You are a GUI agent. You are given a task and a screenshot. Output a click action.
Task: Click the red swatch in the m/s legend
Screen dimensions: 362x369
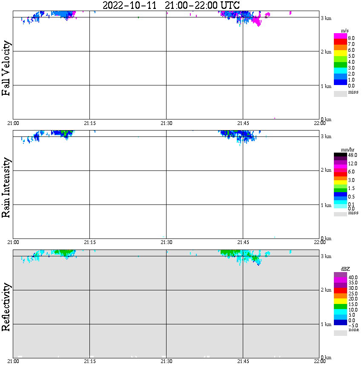tap(340, 42)
